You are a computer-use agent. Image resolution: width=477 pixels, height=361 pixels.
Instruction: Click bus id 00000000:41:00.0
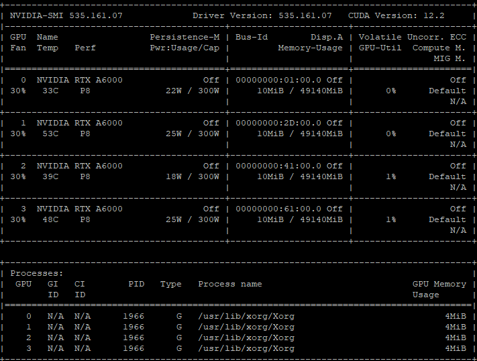[278, 166]
